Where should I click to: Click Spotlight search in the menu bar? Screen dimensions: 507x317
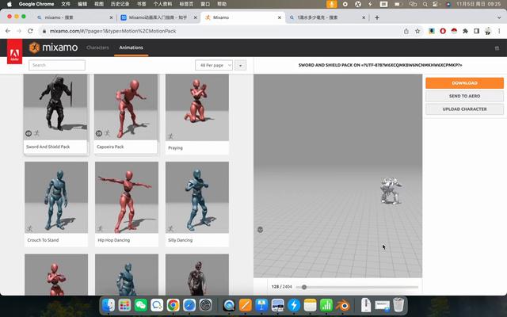pos(425,4)
